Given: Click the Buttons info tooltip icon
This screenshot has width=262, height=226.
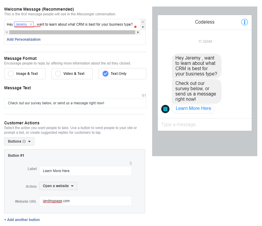Looking at the screenshot, I should pyautogui.click(x=24, y=141).
